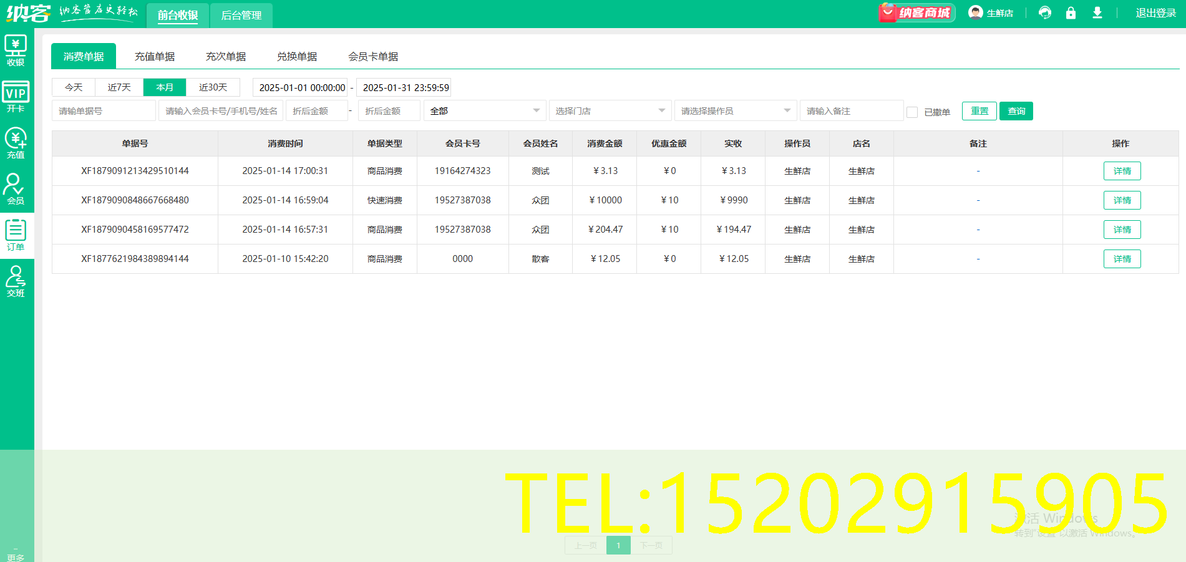Toggle the 已撤单 checkbox
The image size is (1186, 562).
(x=912, y=112)
